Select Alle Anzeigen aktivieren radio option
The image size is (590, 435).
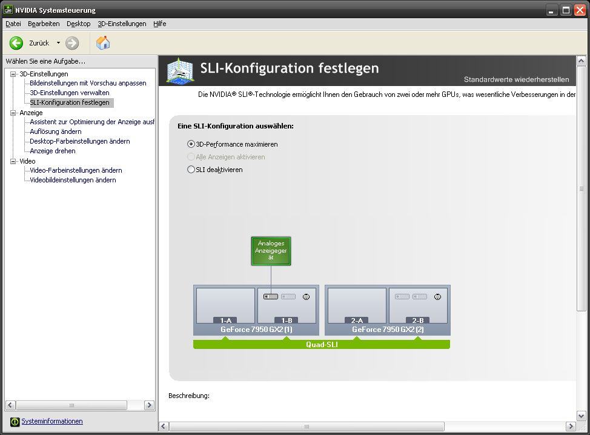click(x=191, y=157)
